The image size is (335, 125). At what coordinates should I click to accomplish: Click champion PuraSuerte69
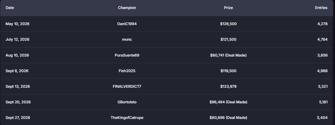[127, 55]
